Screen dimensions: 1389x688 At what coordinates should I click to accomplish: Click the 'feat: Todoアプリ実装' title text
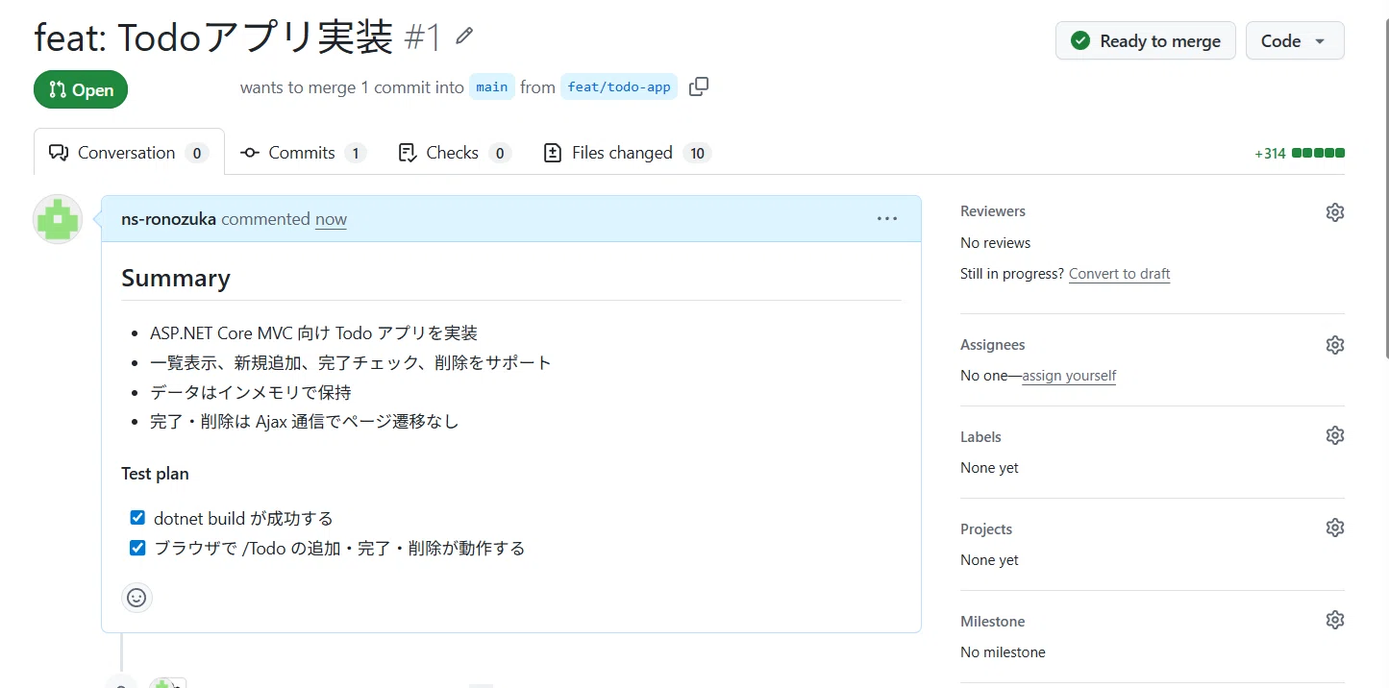(214, 38)
